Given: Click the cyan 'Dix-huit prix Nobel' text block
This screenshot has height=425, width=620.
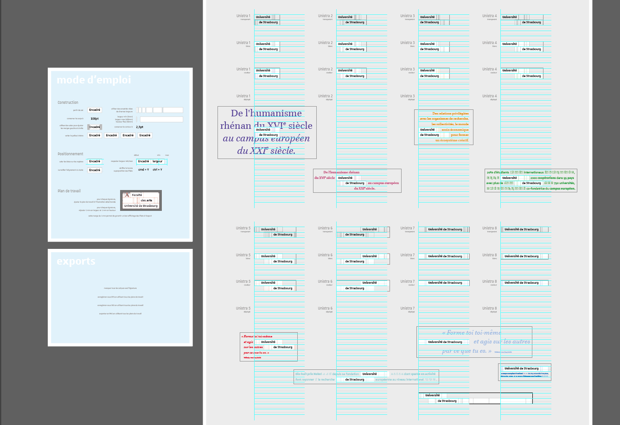Looking at the screenshot, I should click(366, 377).
